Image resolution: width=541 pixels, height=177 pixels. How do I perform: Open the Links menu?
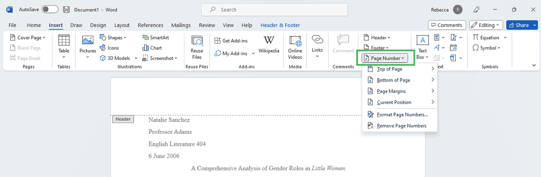point(317,46)
